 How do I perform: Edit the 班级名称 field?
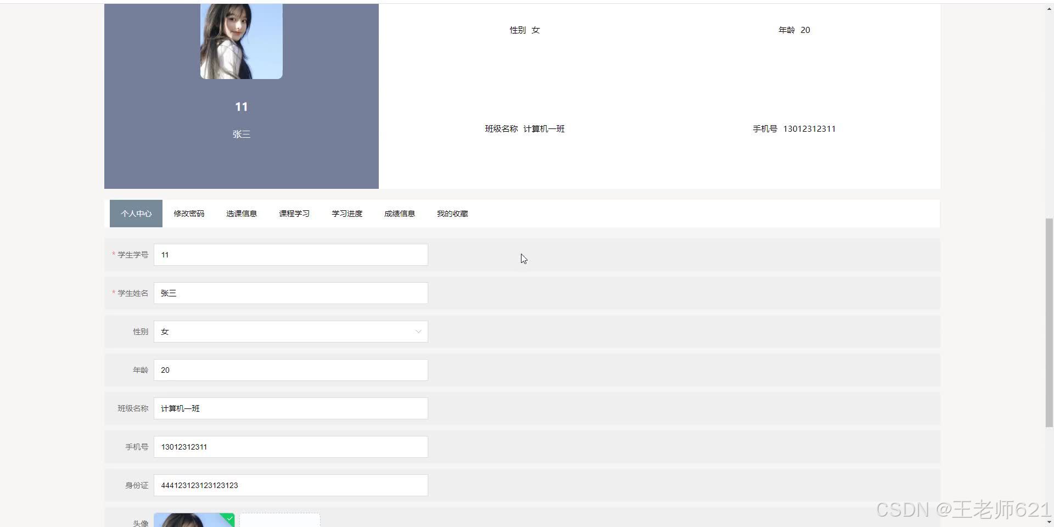point(291,408)
